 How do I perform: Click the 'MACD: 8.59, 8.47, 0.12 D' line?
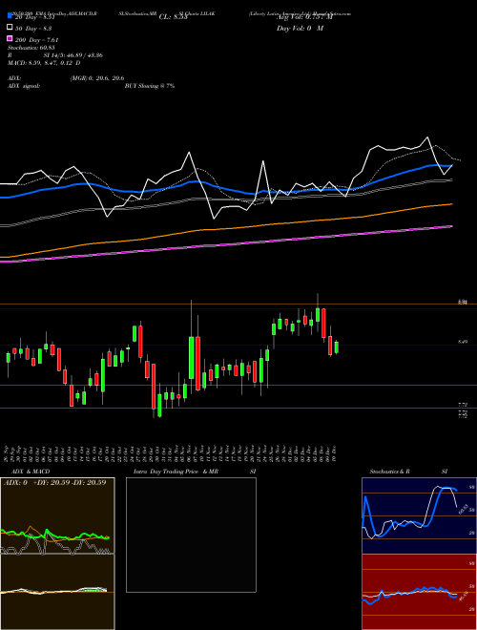click(44, 63)
